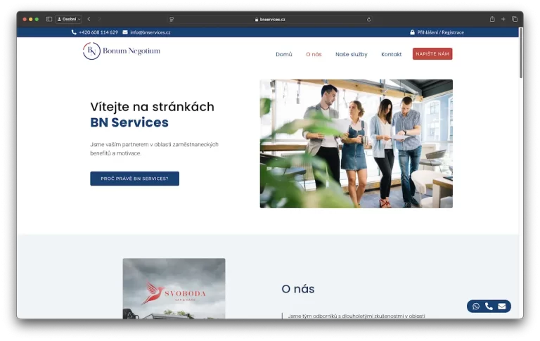The width and height of the screenshot is (540, 341).
Task: Click the browser forward arrow
Action: [x=100, y=19]
